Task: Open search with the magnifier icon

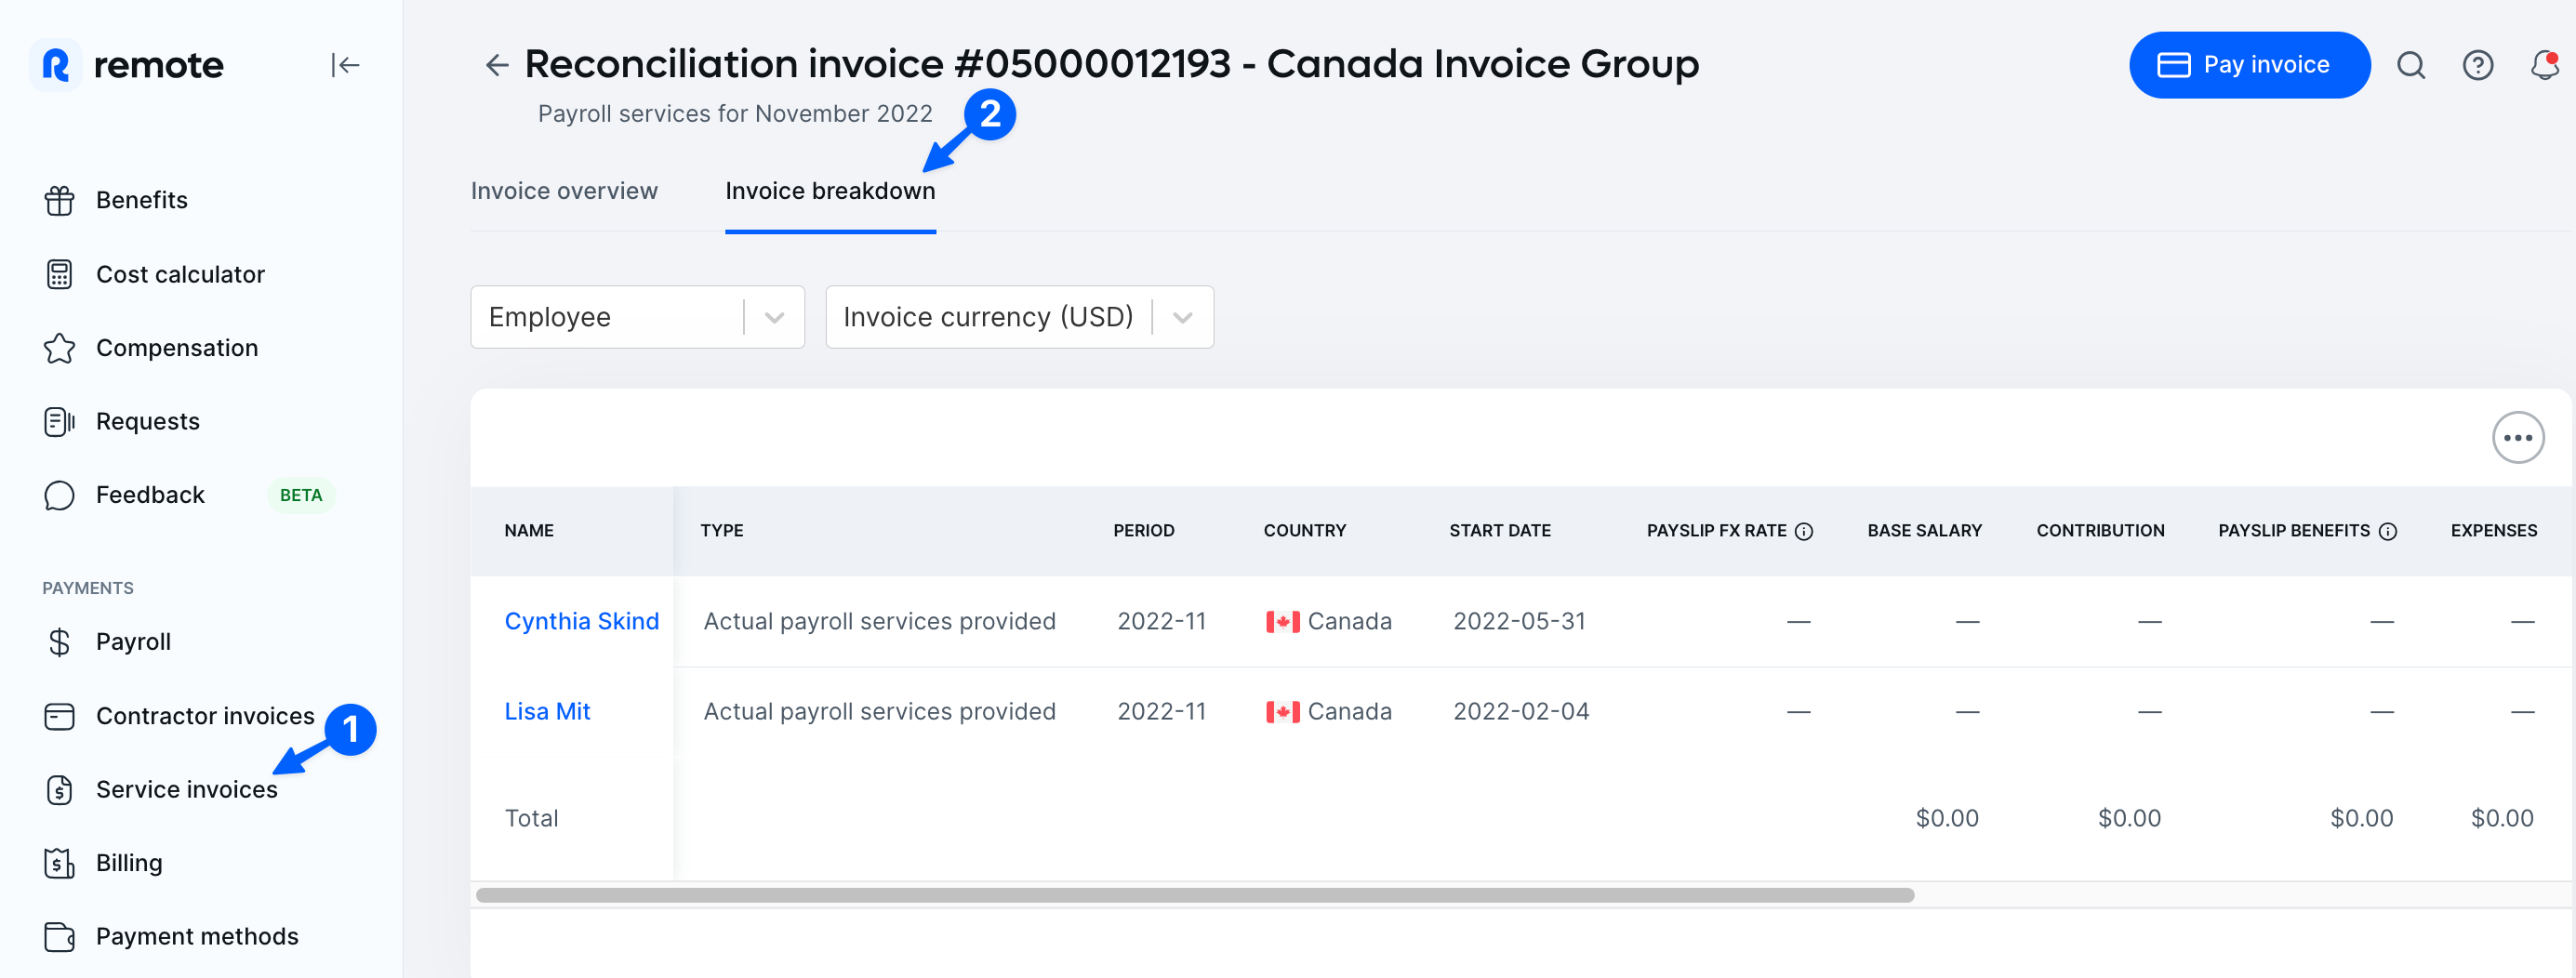Action: [x=2411, y=65]
